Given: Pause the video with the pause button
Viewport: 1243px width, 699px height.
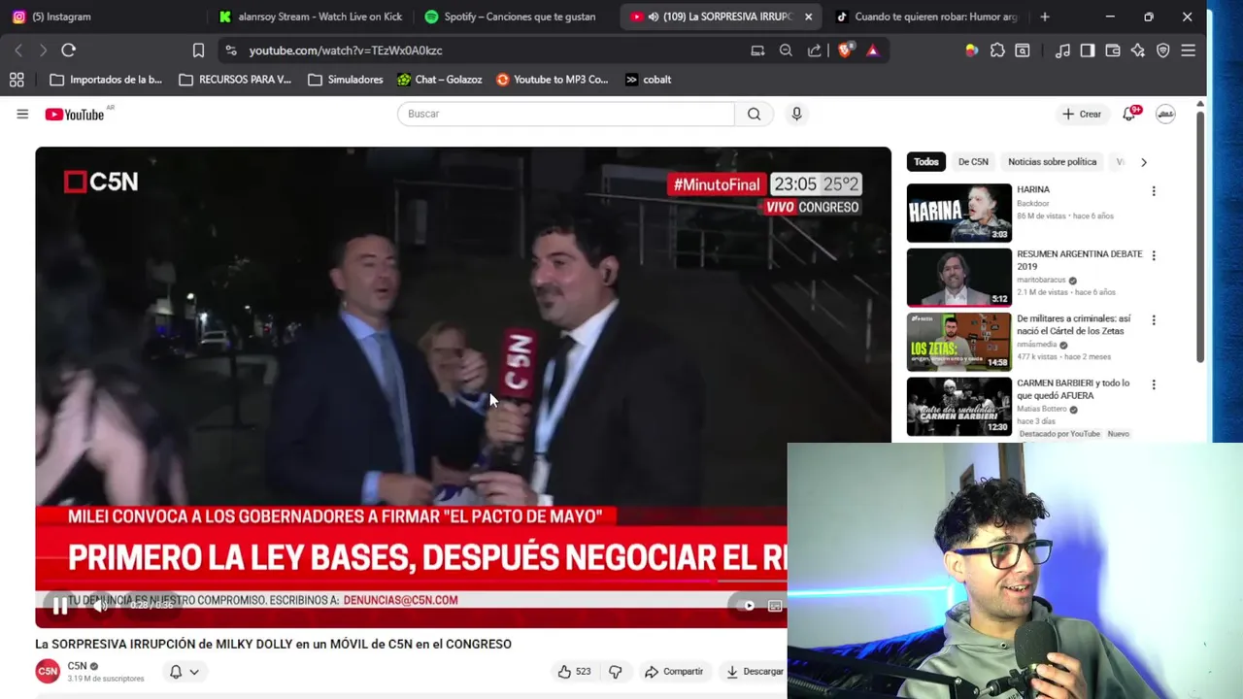Looking at the screenshot, I should tap(59, 606).
